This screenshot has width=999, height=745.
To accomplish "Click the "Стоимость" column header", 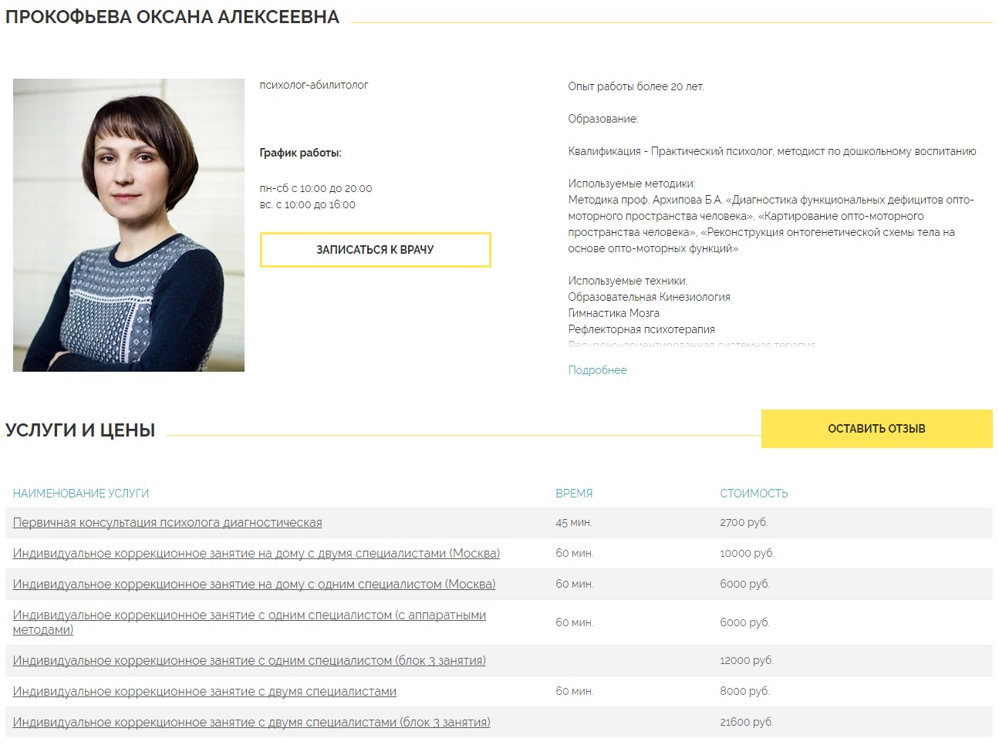I will click(x=754, y=494).
